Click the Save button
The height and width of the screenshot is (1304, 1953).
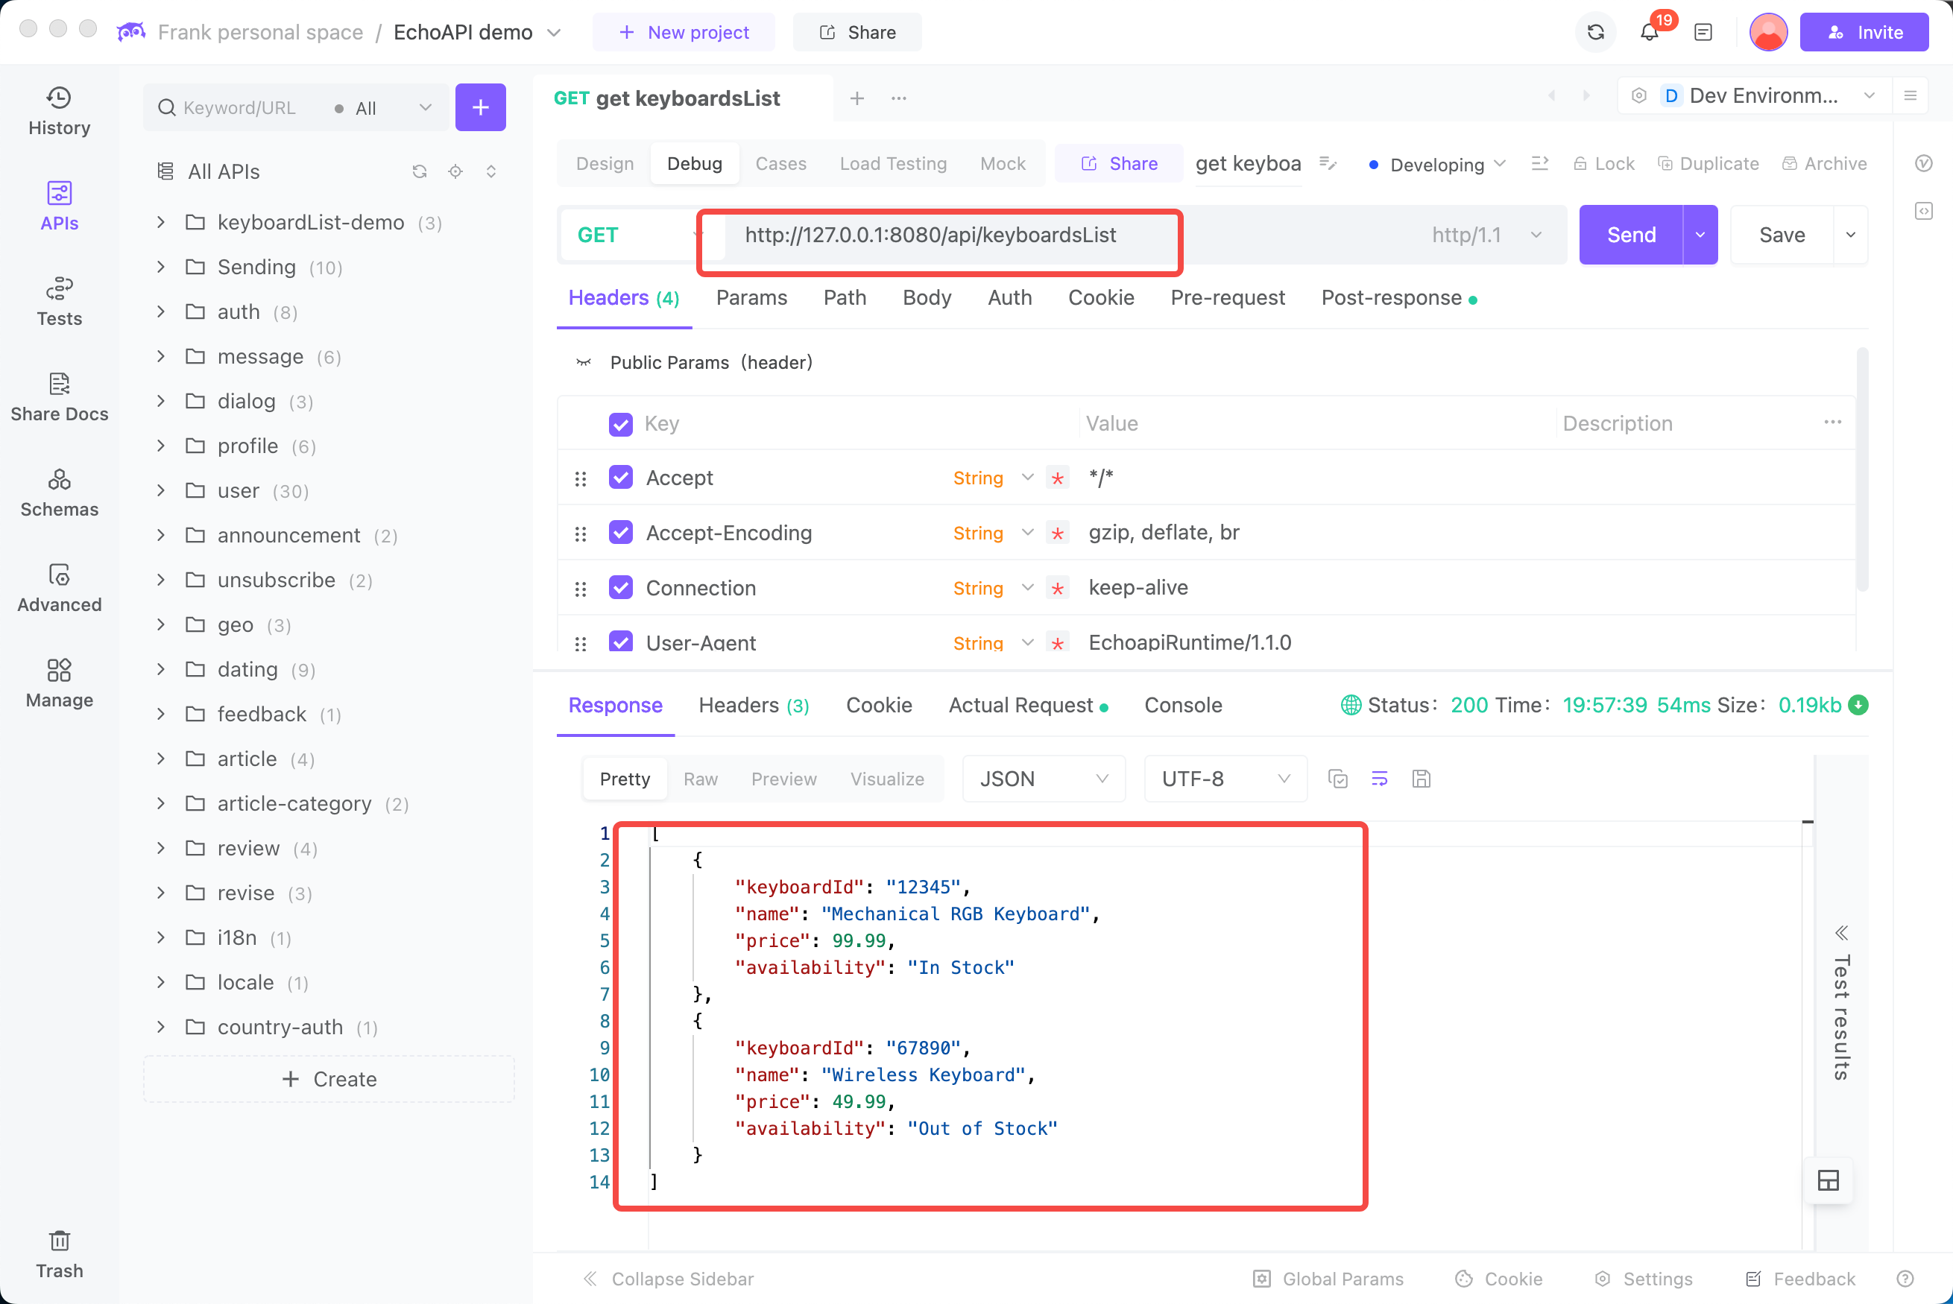(x=1783, y=234)
